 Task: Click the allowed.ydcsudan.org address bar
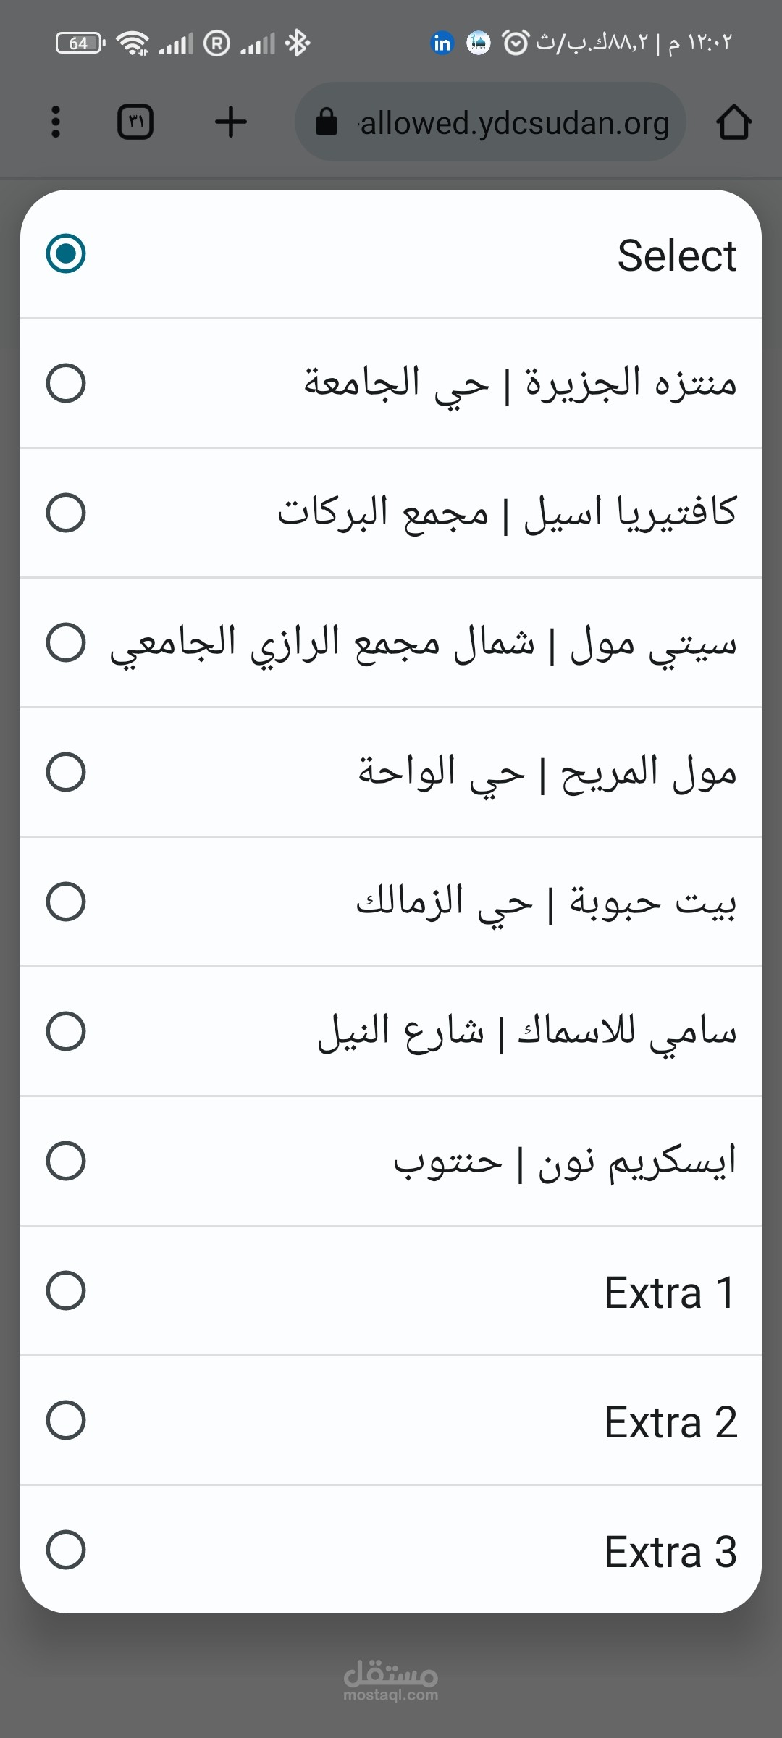tap(514, 123)
